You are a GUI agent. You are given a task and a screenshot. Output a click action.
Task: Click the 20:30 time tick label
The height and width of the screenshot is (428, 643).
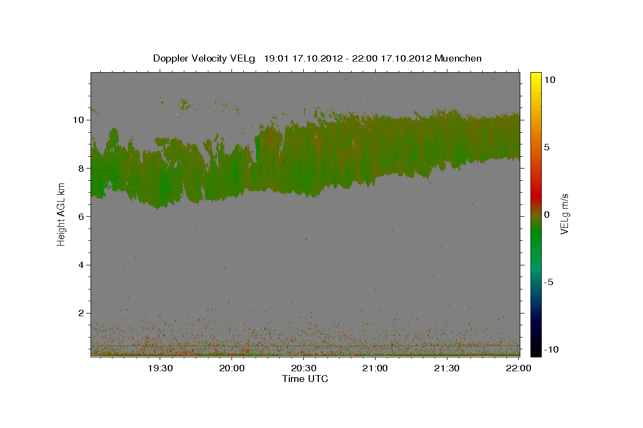pyautogui.click(x=303, y=368)
